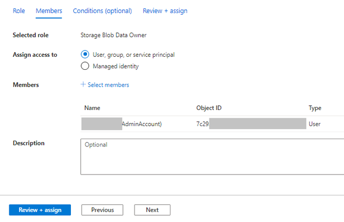
Task: Click the Next button
Action: (x=152, y=210)
